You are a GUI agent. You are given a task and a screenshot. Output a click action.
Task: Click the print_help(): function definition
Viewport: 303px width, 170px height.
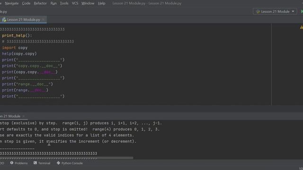coord(17,36)
